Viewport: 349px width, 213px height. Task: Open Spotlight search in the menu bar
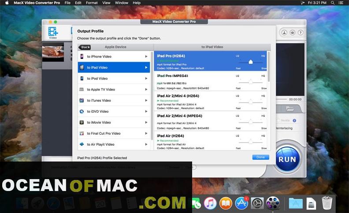click(333, 3)
